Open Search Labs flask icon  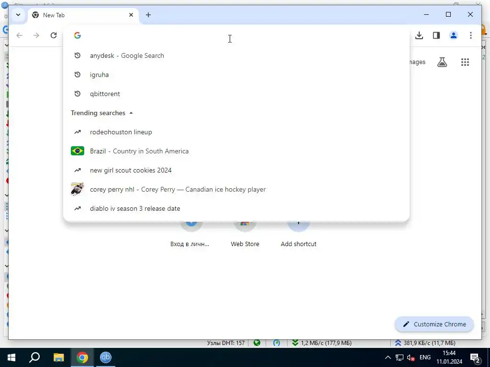coord(442,62)
